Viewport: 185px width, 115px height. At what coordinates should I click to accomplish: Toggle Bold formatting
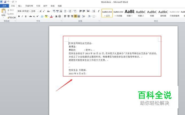pyautogui.click(x=19, y=16)
